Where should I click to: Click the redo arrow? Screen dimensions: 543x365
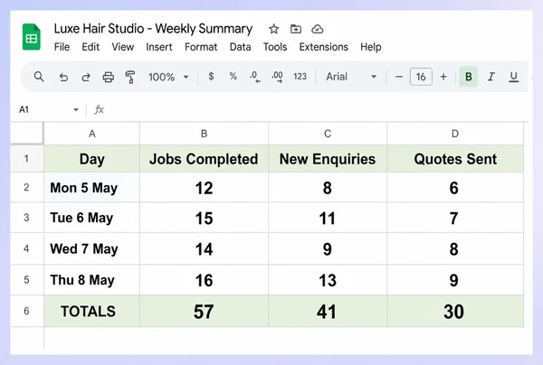click(x=86, y=77)
